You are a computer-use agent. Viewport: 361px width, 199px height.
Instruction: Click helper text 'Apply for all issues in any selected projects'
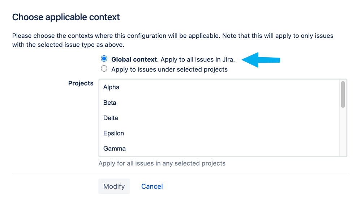pyautogui.click(x=162, y=163)
